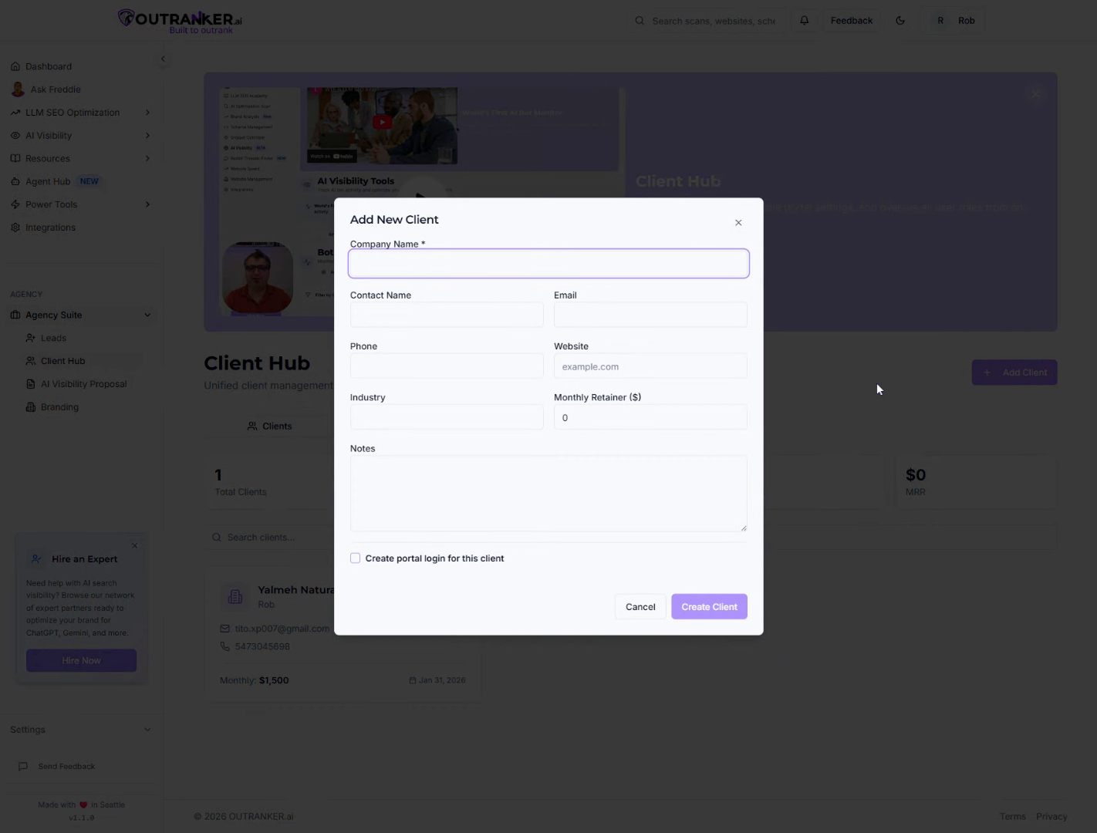Screen dimensions: 1097x833
Task: Click the Integrations gear icon
Action: pos(15,228)
